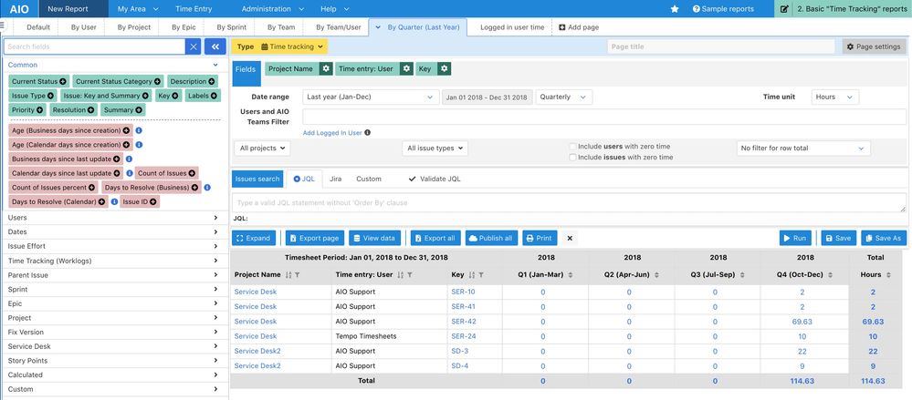Viewport: 912px width, 400px height.
Task: Click the X next to Print button
Action: pos(570,238)
